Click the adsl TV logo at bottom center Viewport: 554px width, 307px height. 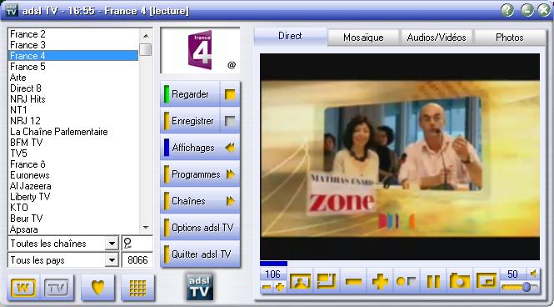pos(200,287)
